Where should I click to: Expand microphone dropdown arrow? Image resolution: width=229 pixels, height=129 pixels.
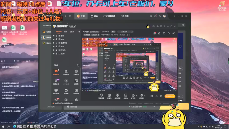(x=137, y=96)
